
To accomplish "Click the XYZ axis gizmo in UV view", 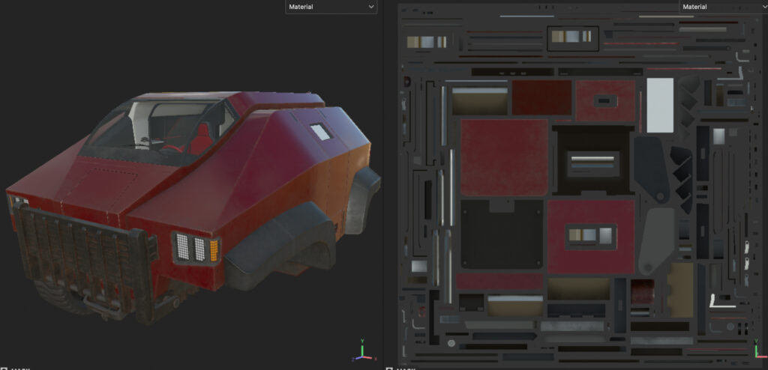I will pyautogui.click(x=756, y=351).
